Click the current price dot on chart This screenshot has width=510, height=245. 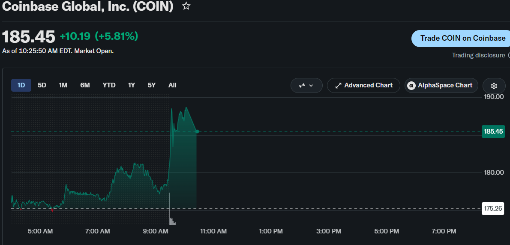point(197,131)
